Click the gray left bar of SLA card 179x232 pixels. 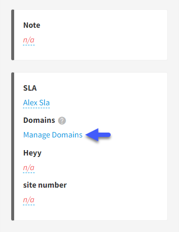(x=13, y=147)
